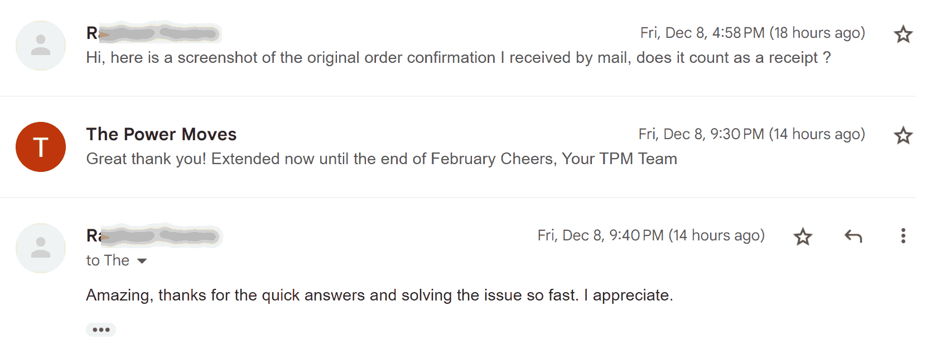Click the Fri, Dec 8, 9:30 PM timestamp
Image resolution: width=931 pixels, height=345 pixels.
[751, 135]
